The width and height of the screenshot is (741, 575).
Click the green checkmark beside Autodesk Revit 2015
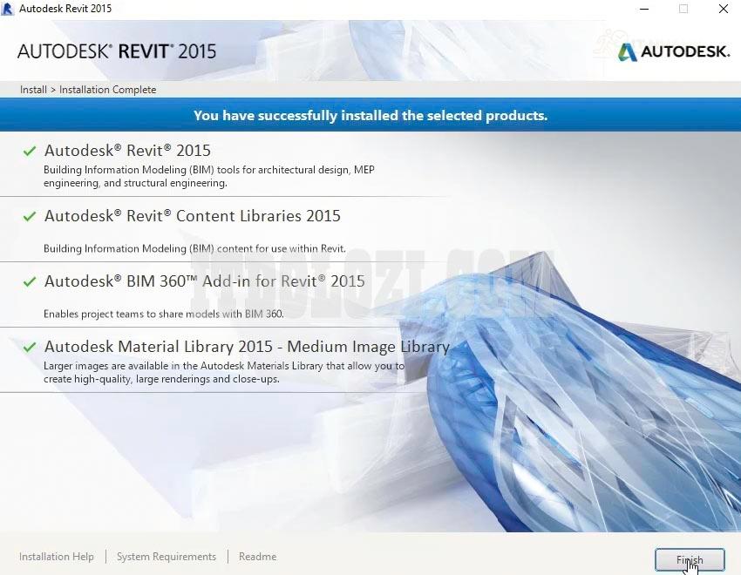[x=30, y=152]
